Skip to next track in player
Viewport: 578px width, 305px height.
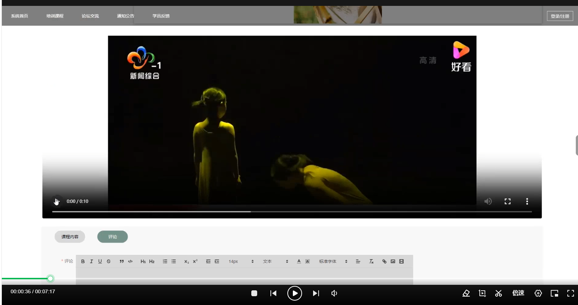(316, 293)
